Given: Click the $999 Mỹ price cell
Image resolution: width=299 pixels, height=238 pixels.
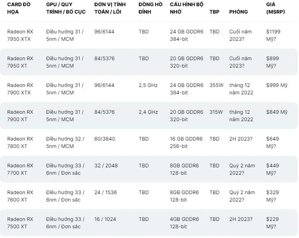Looking at the screenshot, I should [277, 85].
